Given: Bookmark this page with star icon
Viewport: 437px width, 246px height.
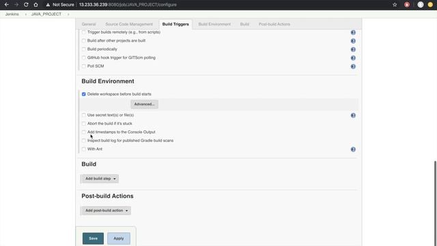Looking at the screenshot, I should [x=395, y=5].
